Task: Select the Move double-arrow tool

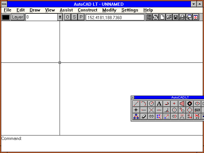Action: click(x=151, y=116)
